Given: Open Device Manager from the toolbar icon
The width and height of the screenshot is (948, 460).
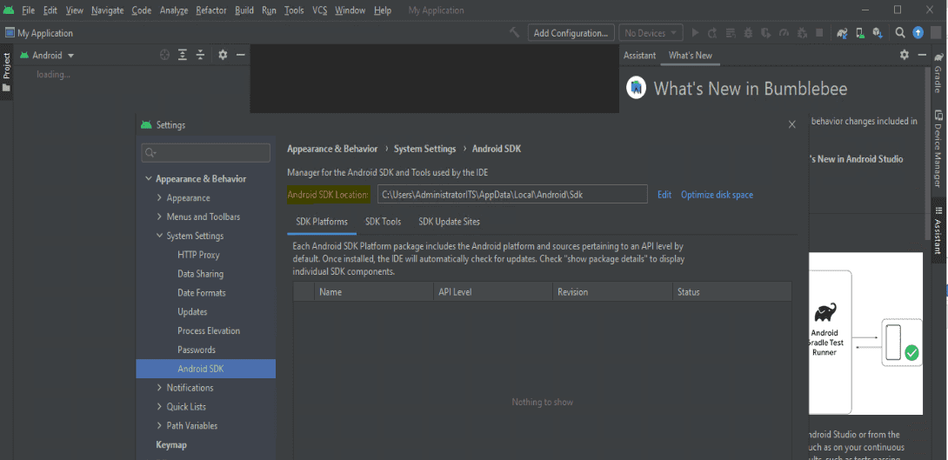Looking at the screenshot, I should tap(859, 33).
